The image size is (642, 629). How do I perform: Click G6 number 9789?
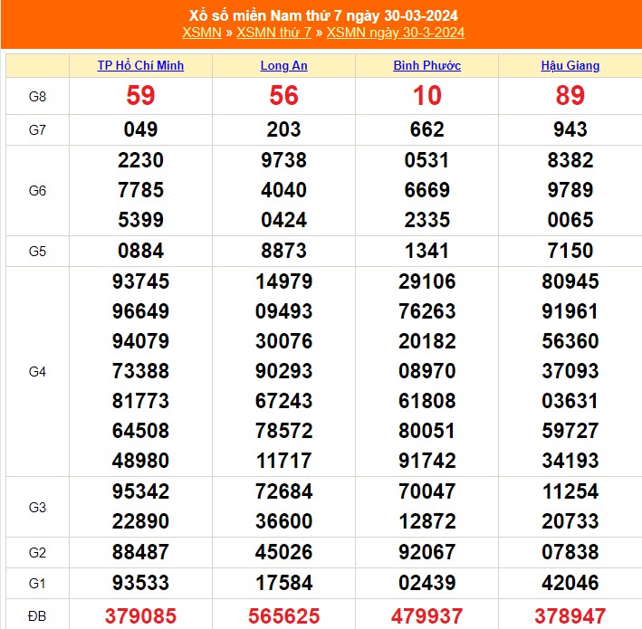(570, 190)
